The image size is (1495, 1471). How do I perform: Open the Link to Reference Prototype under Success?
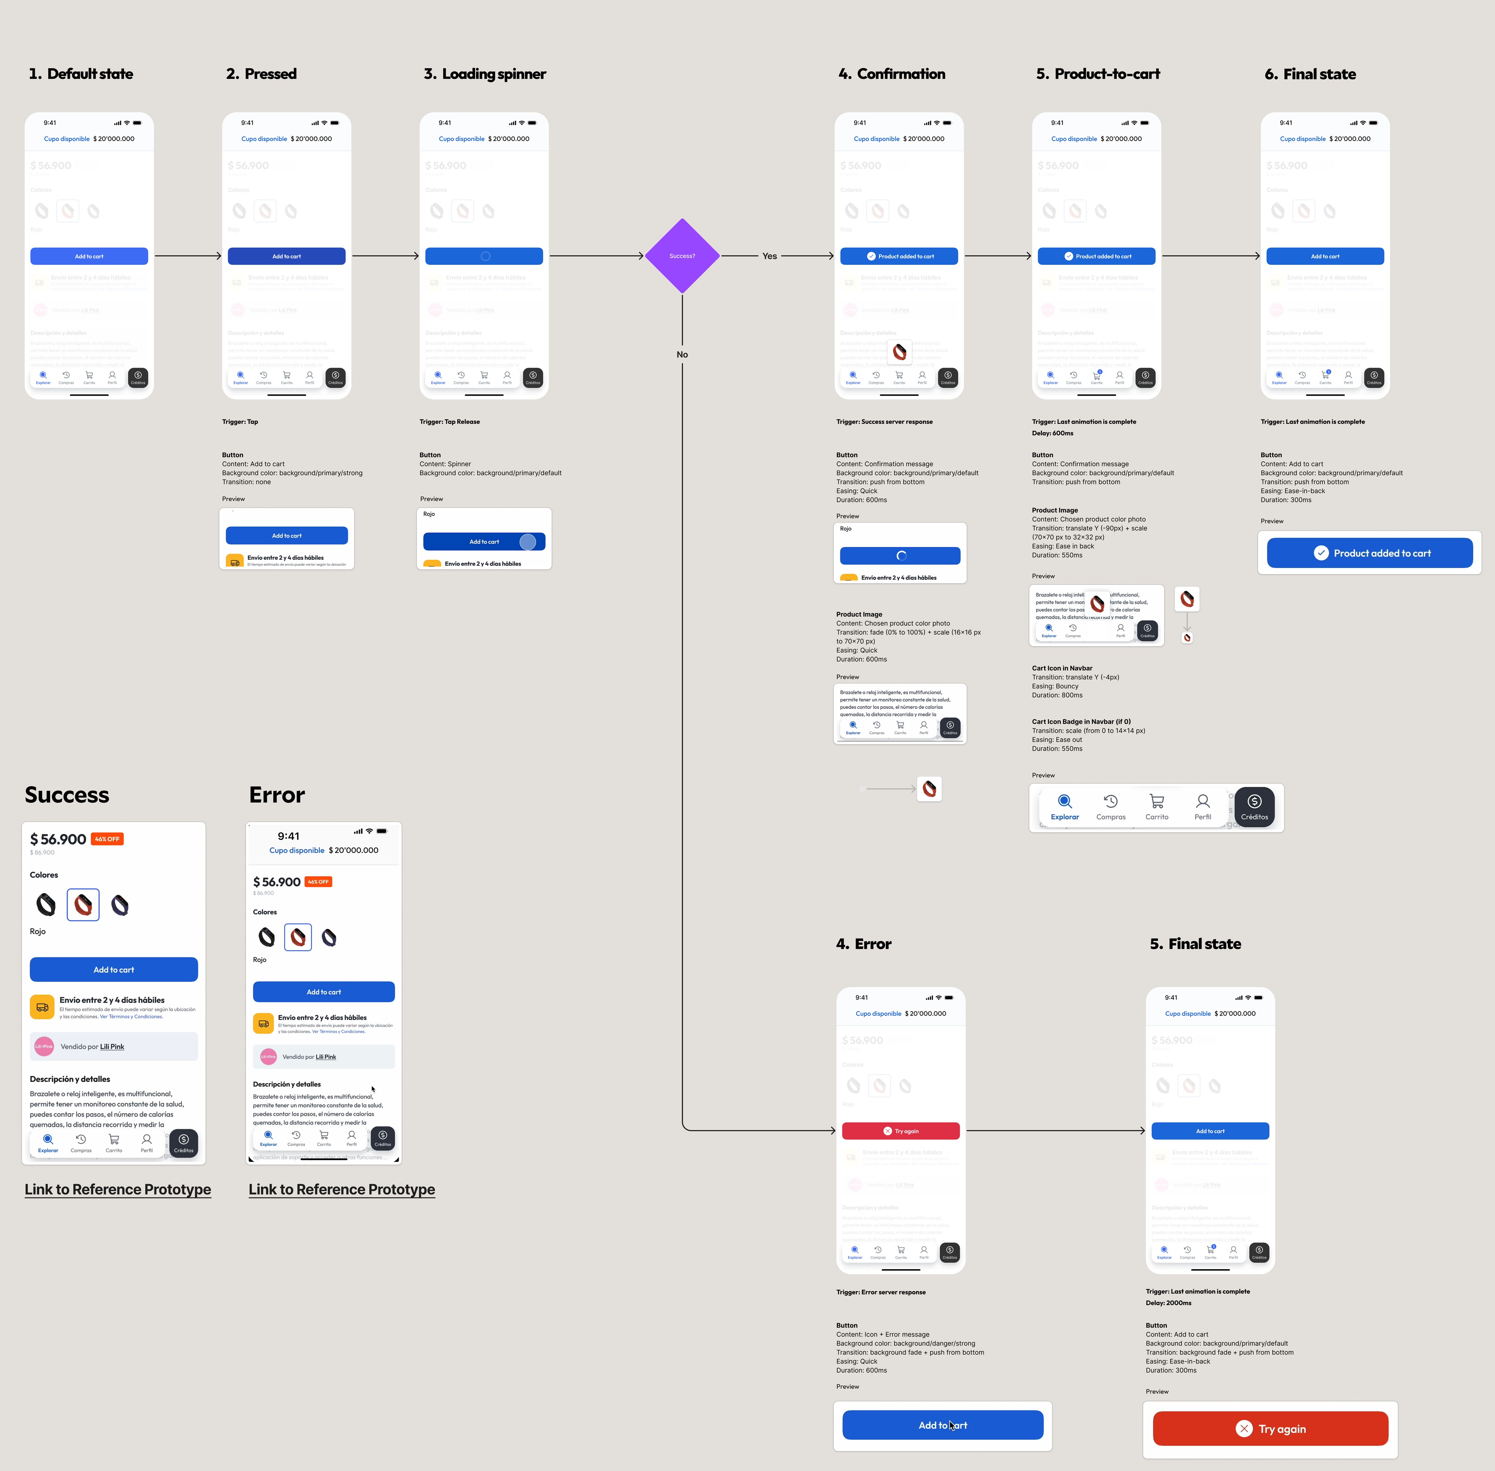tap(117, 1189)
